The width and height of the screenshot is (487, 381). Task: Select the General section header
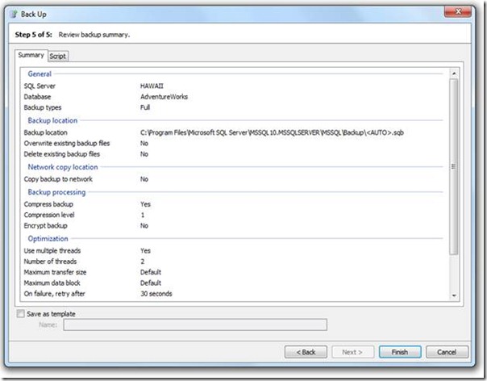(x=40, y=74)
